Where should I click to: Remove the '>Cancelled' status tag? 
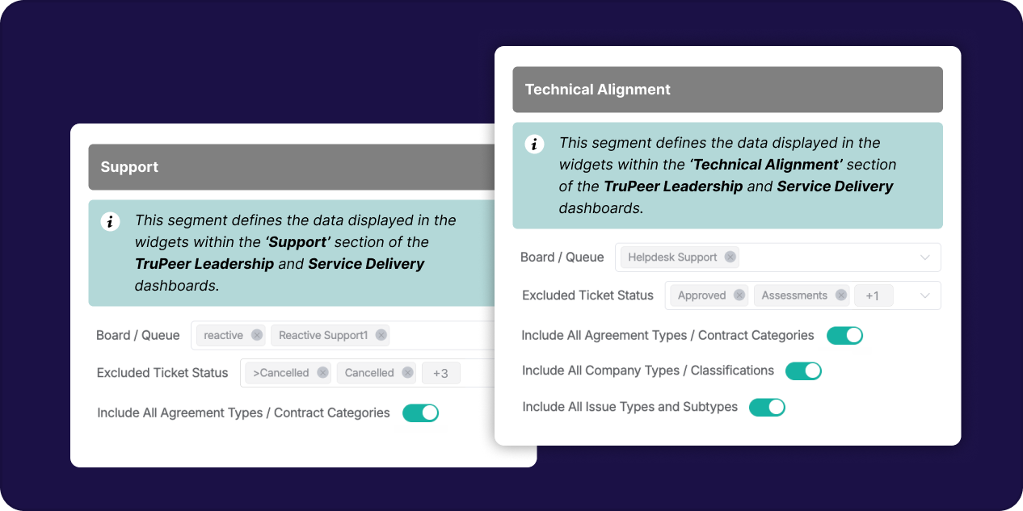point(323,373)
